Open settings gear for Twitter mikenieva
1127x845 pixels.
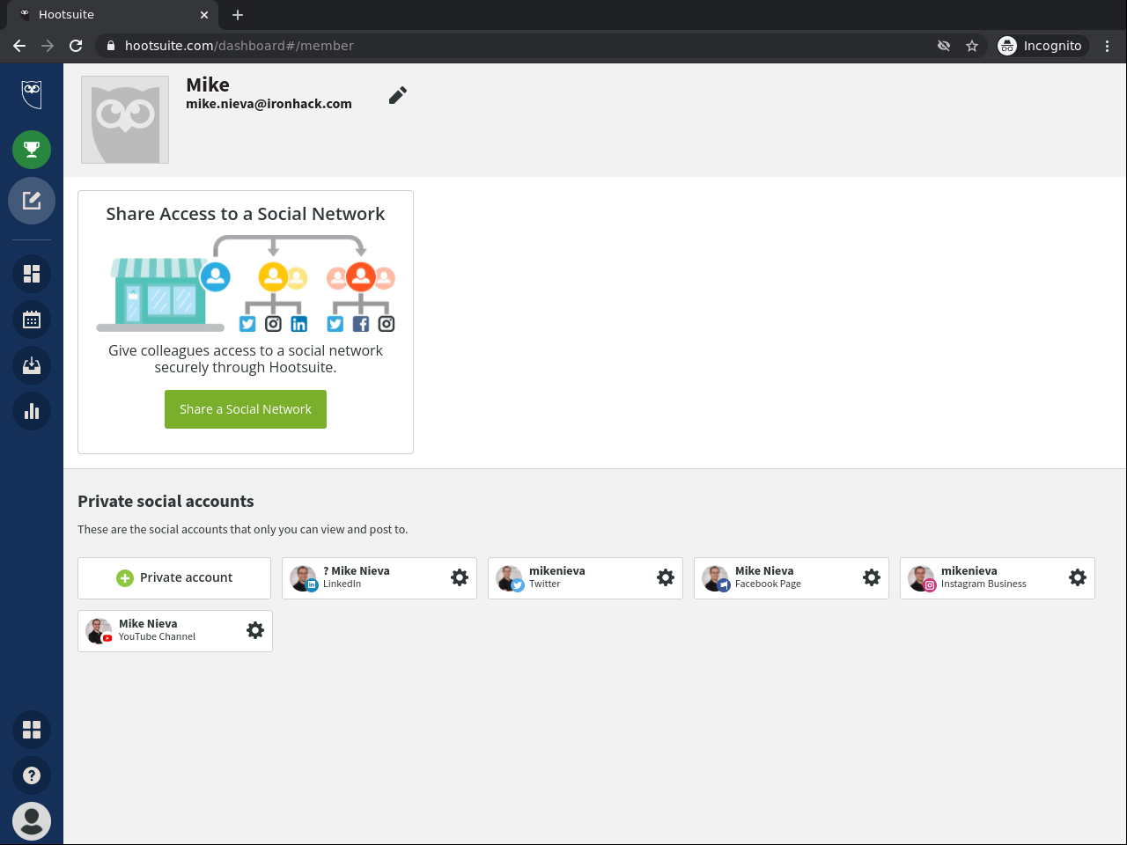tap(666, 577)
